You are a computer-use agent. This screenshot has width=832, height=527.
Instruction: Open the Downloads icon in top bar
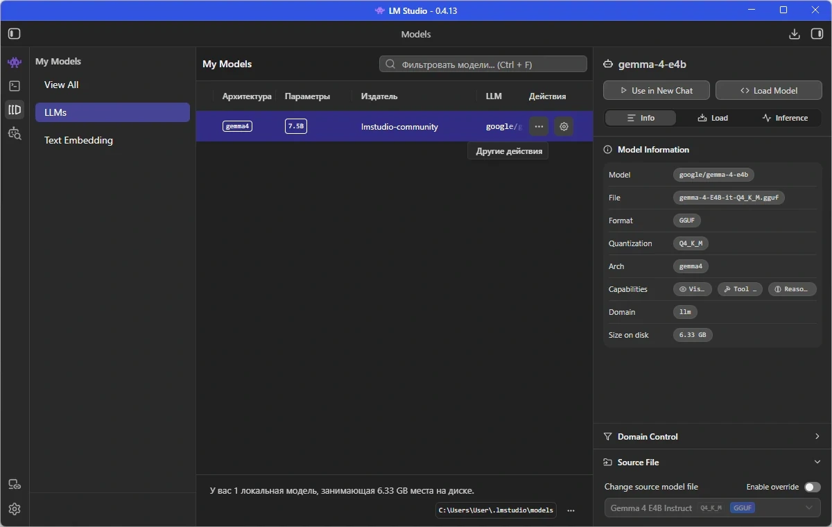(795, 34)
